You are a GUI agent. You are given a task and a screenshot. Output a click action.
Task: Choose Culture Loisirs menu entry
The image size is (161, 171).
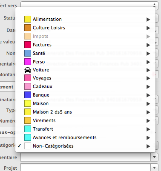85,28
